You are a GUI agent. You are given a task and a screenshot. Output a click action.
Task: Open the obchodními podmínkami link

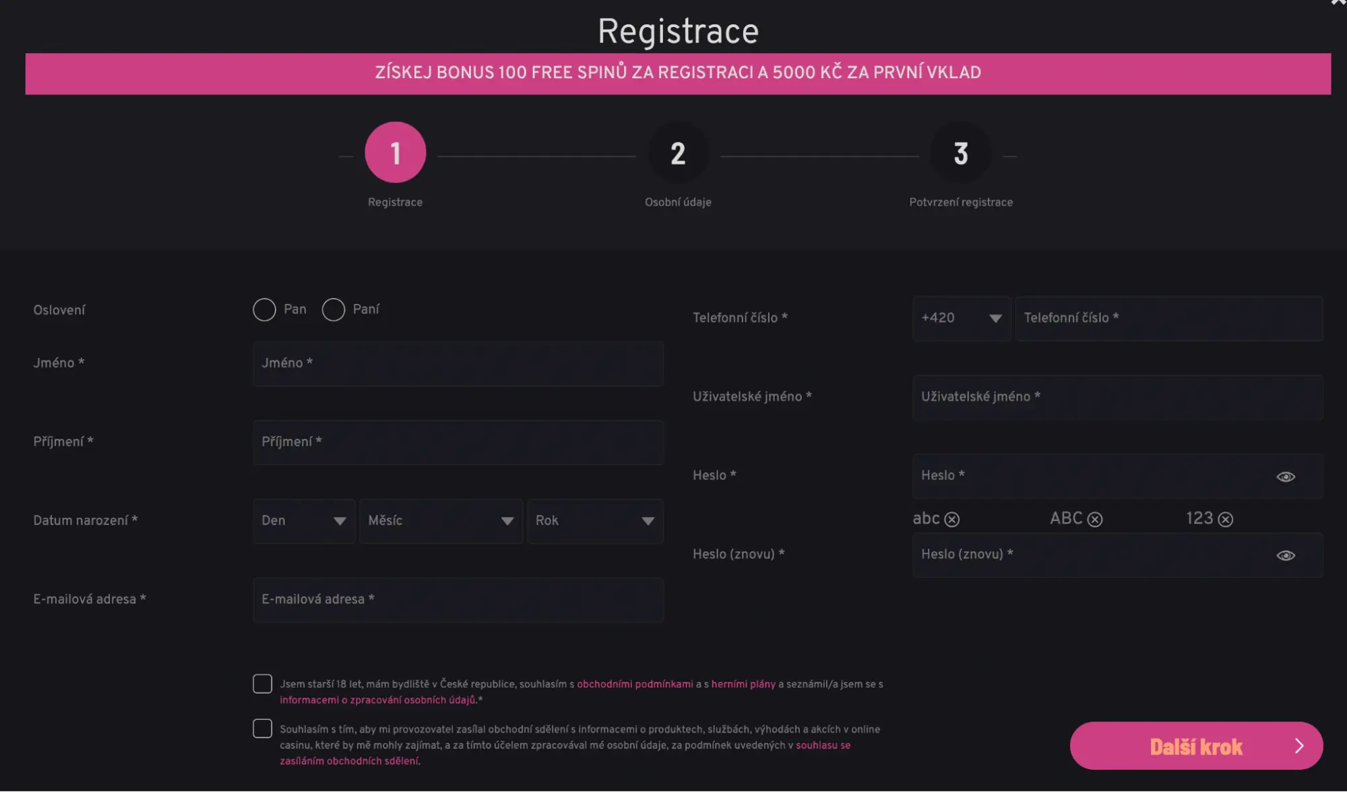(x=636, y=684)
